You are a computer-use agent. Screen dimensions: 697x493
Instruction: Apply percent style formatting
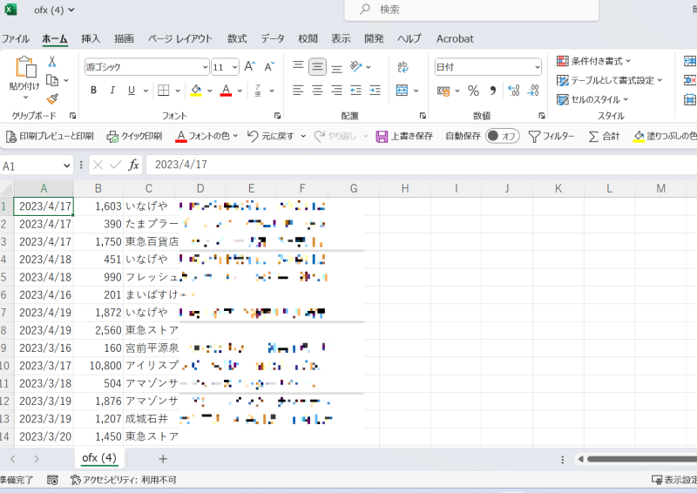473,91
